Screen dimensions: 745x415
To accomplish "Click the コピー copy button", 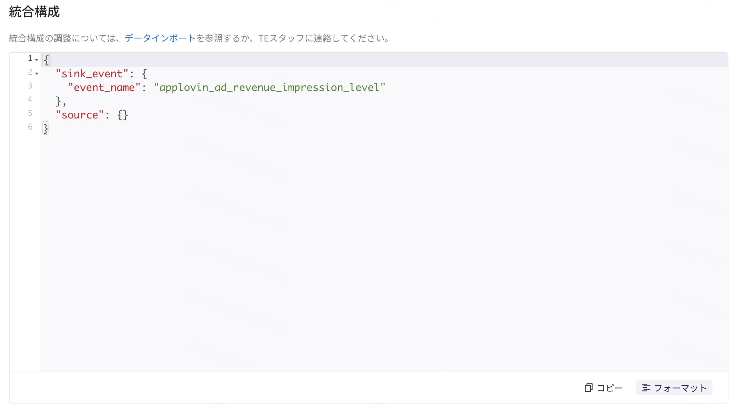I will point(604,388).
